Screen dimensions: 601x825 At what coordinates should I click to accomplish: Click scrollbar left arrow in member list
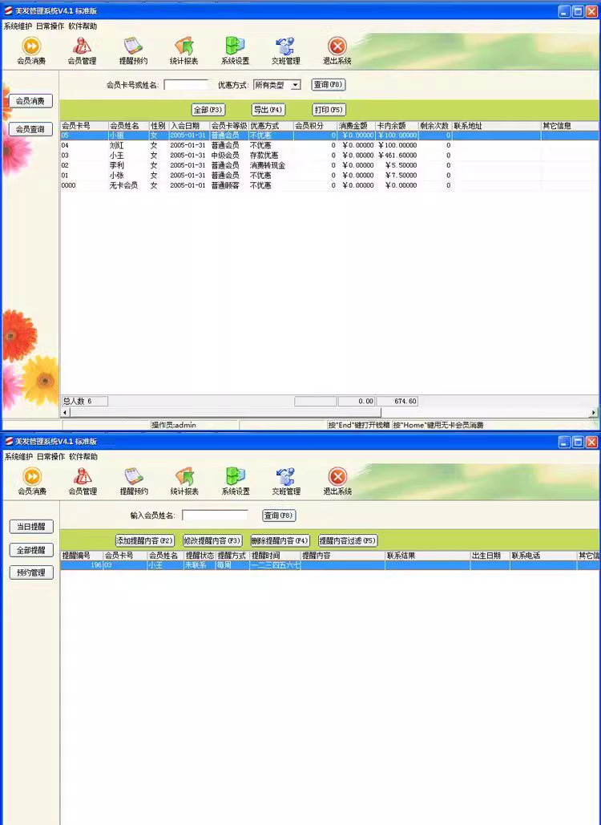coord(65,412)
